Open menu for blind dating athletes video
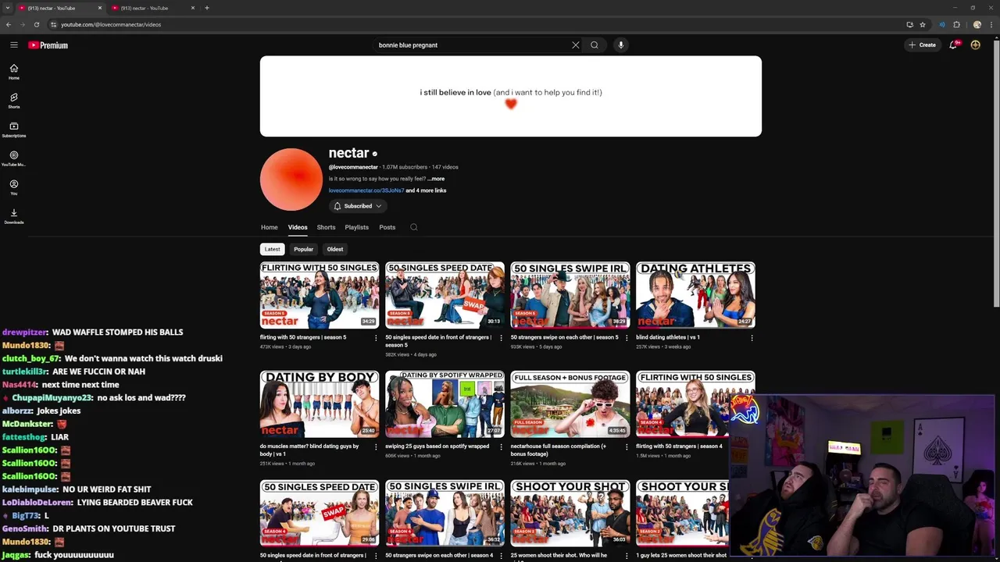 click(752, 338)
